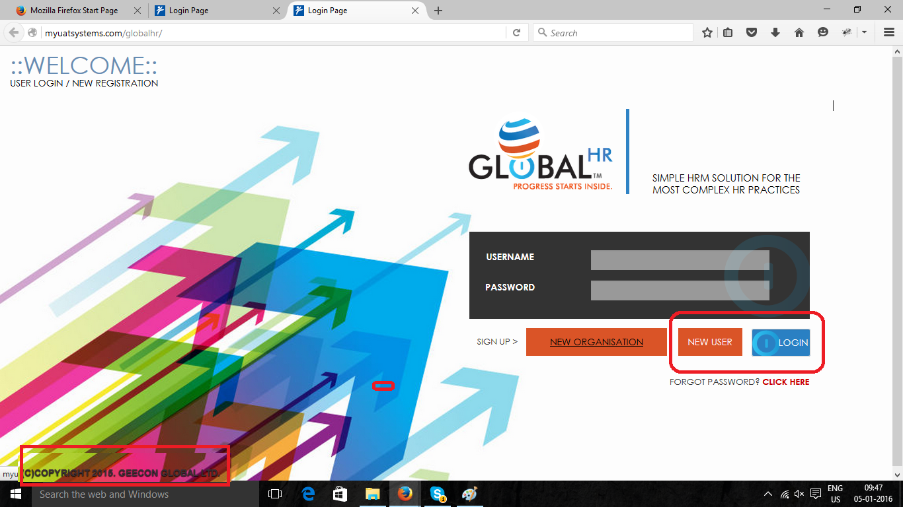Viewport: 903px width, 507px height.
Task: Bookmark this page with the star icon
Action: pyautogui.click(x=707, y=32)
